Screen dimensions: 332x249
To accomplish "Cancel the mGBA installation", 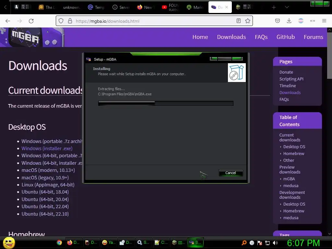I will (231, 173).
